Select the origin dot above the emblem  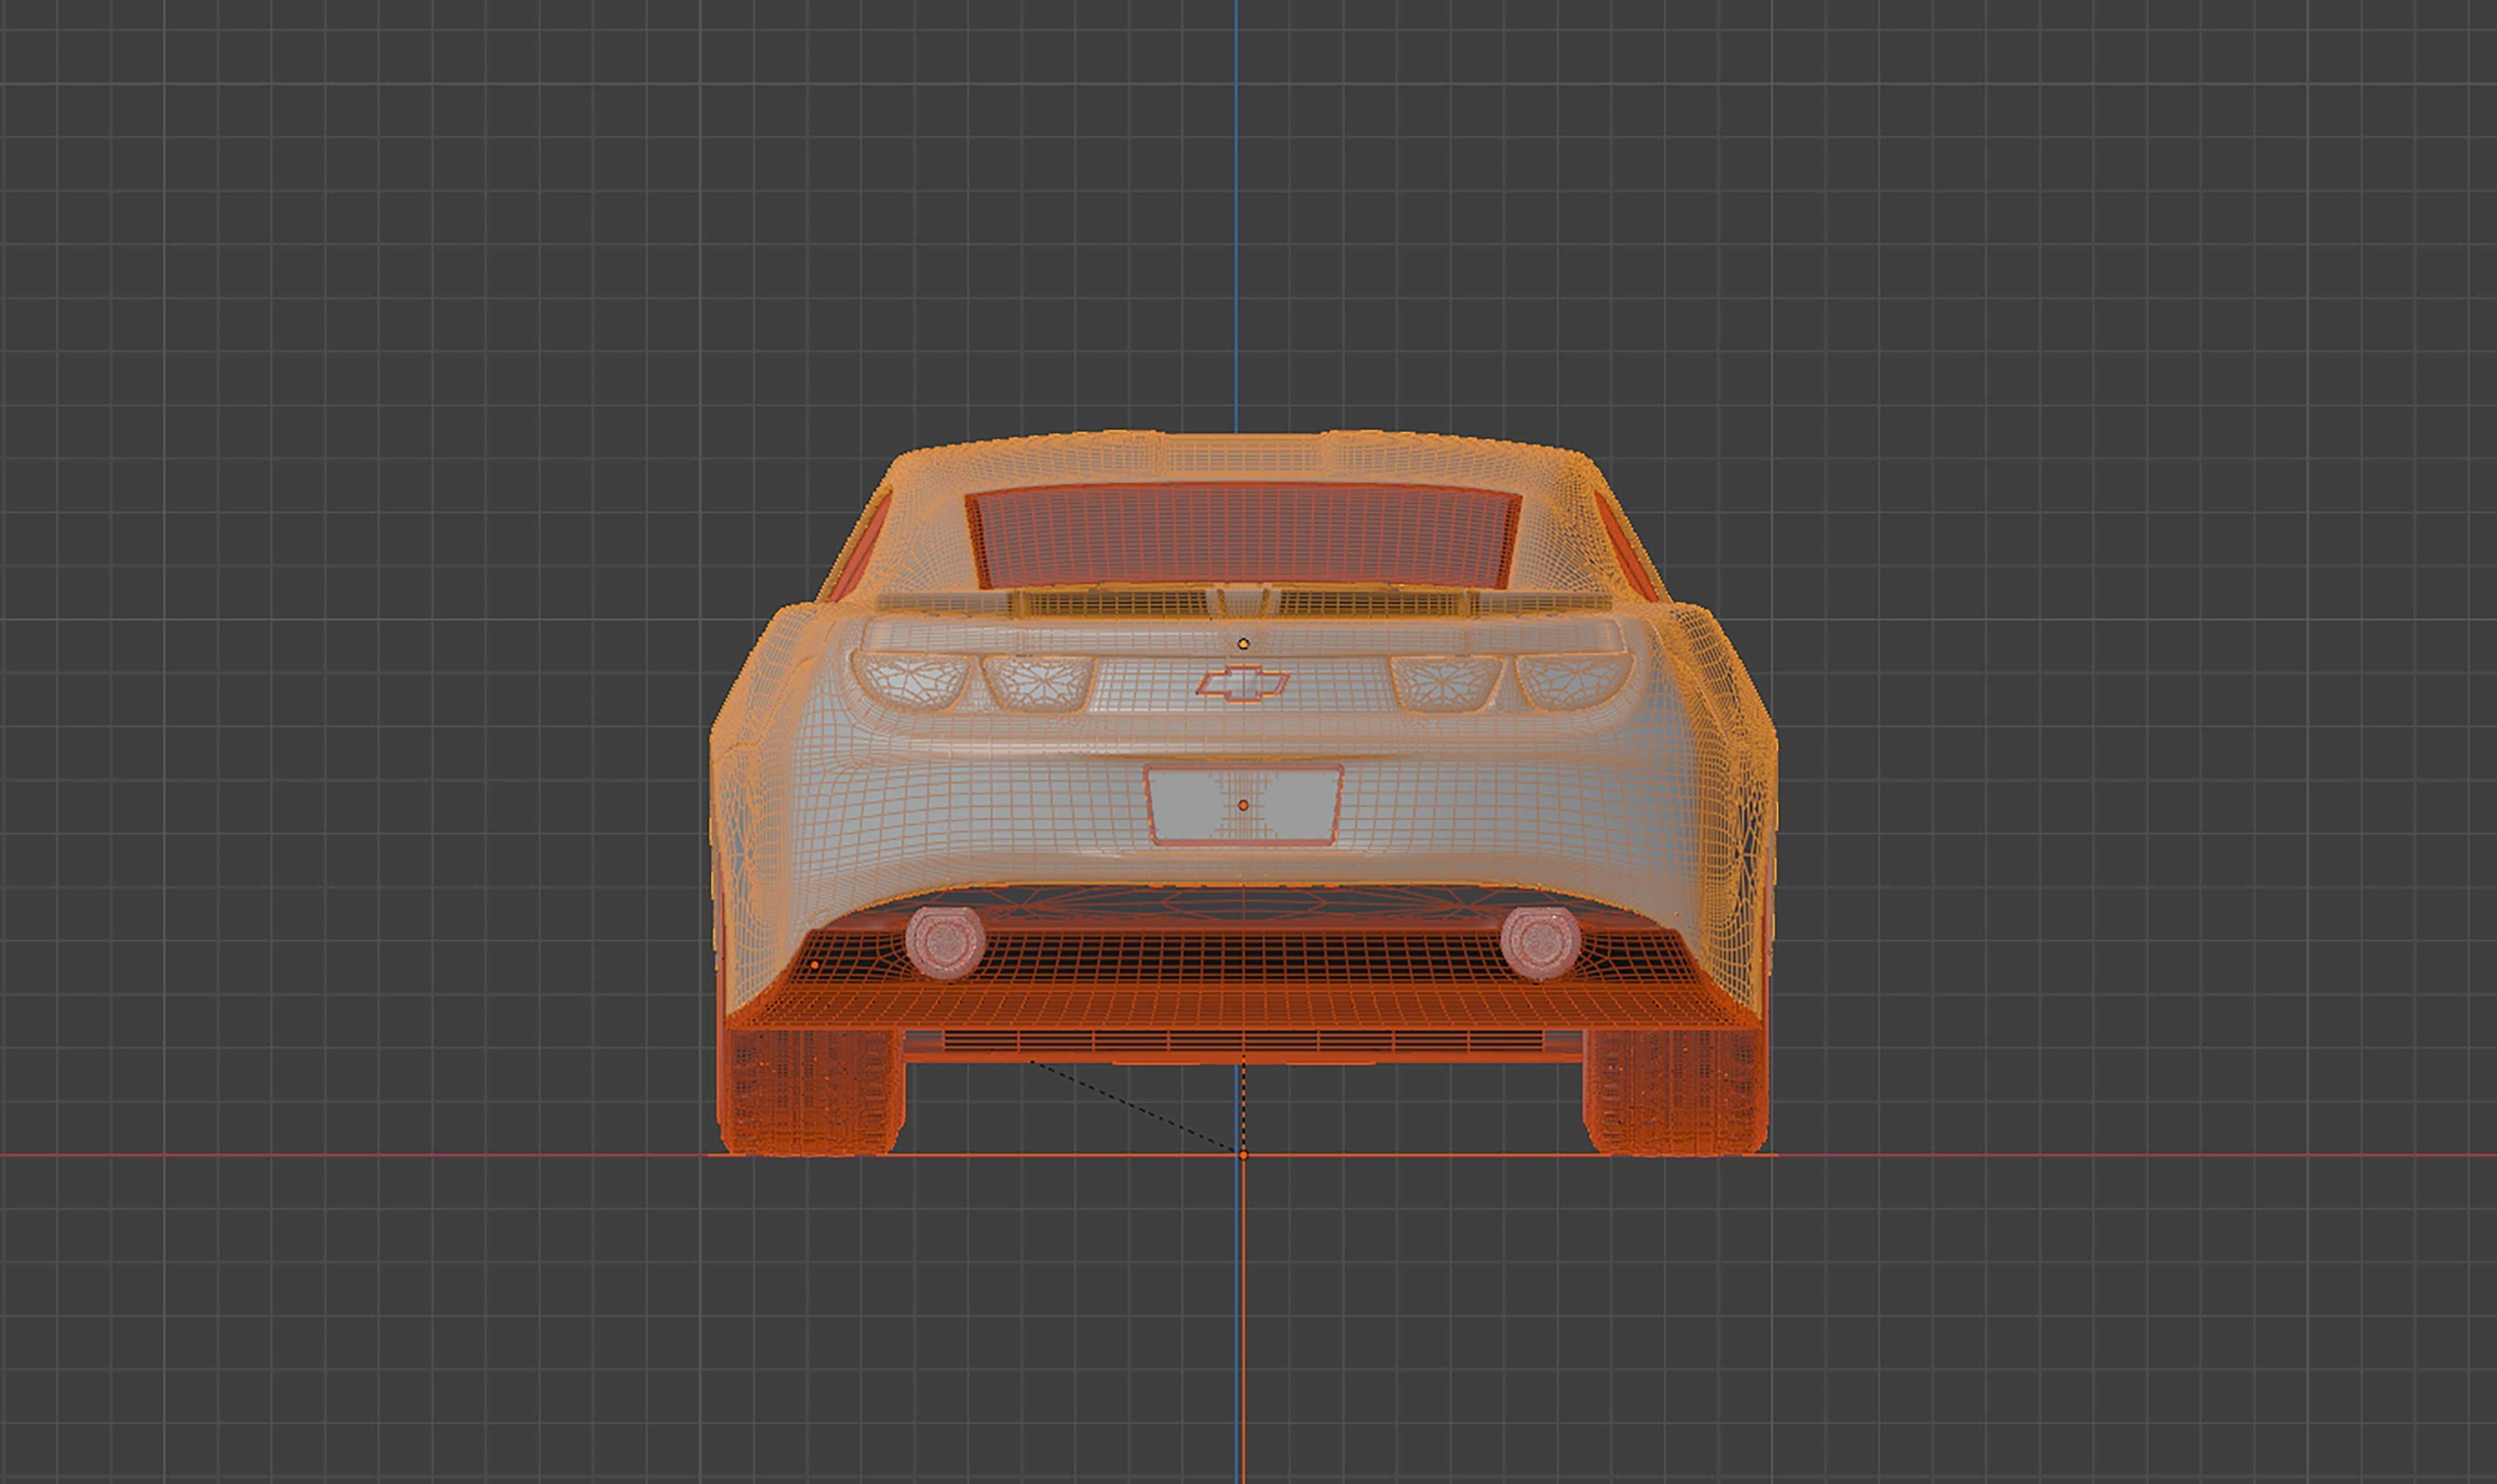(1243, 644)
